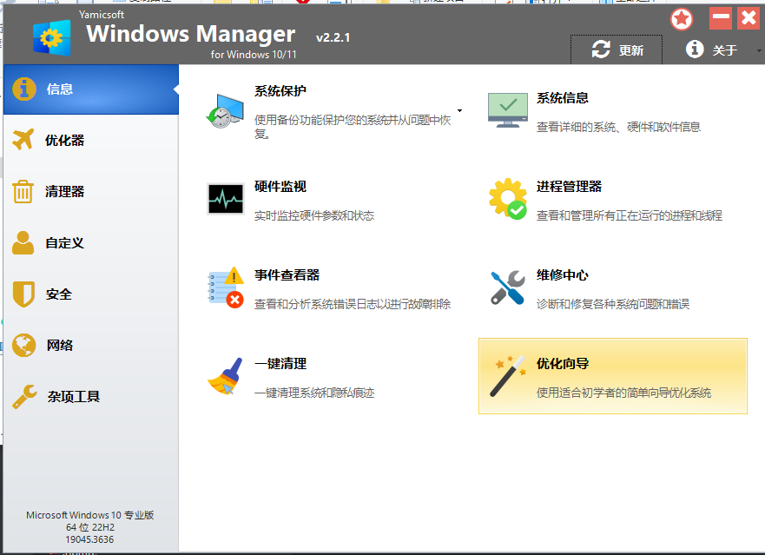Go to the 自定义 (Customization) sidebar tab
This screenshot has height=555, width=765.
pyautogui.click(x=90, y=243)
